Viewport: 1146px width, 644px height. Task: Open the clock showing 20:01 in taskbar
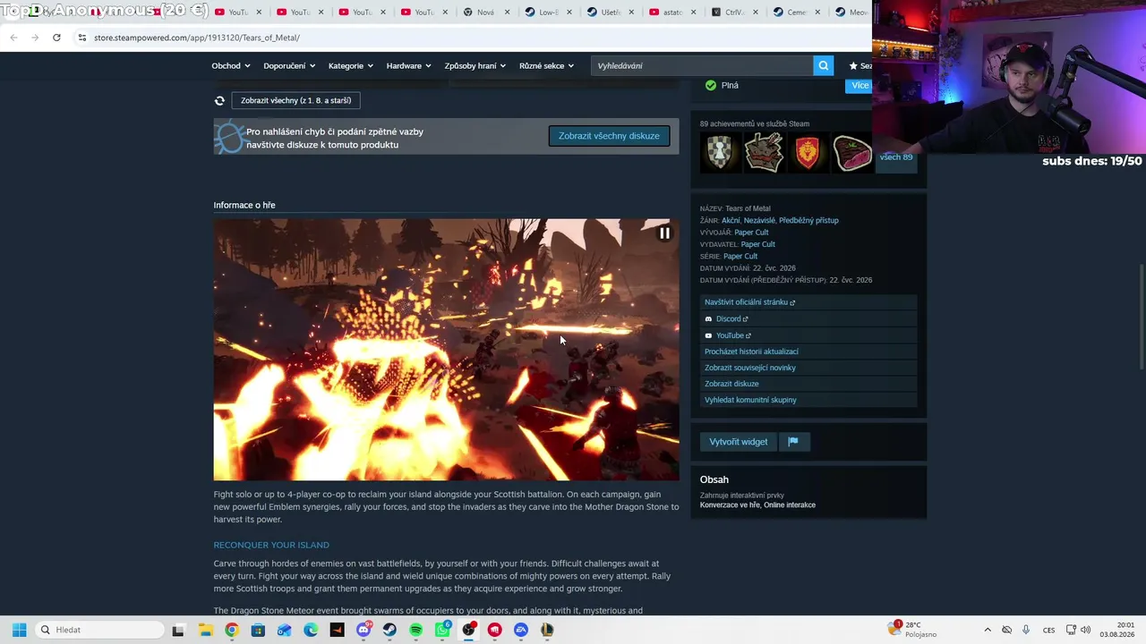point(1117,630)
